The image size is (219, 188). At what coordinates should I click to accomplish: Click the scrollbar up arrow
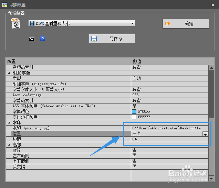click(211, 68)
